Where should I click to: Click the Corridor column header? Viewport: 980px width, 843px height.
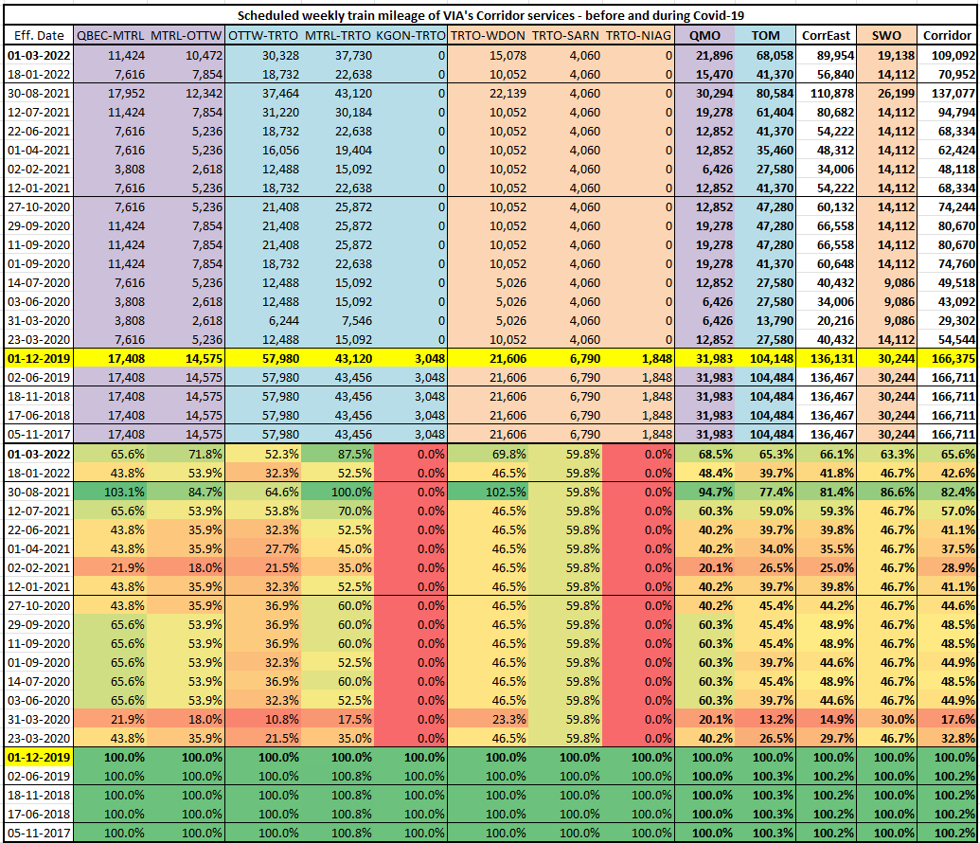(x=948, y=35)
